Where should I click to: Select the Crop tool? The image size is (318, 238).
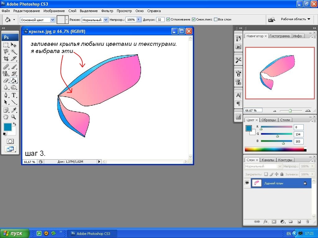(6, 59)
